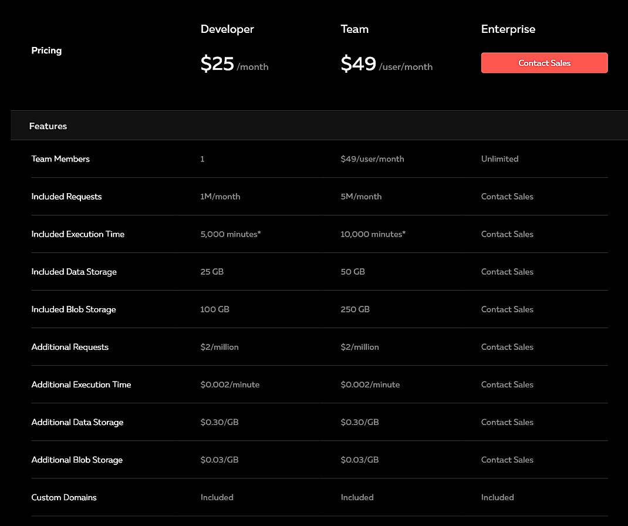Click Developer $2/million value
Screen dimensions: 628x526
[x=220, y=348]
